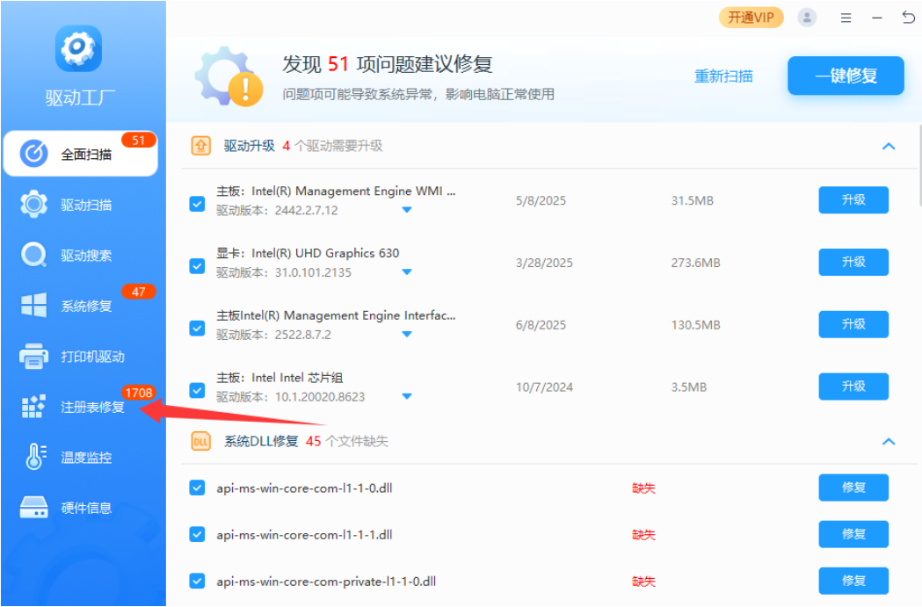Switch to 打印机驱动 tab
This screenshot has height=607, width=922.
pos(81,356)
